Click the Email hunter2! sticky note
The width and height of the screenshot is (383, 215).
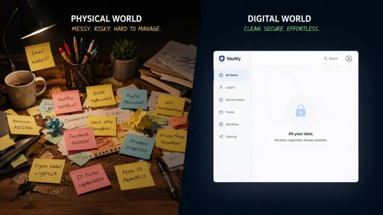(40, 56)
